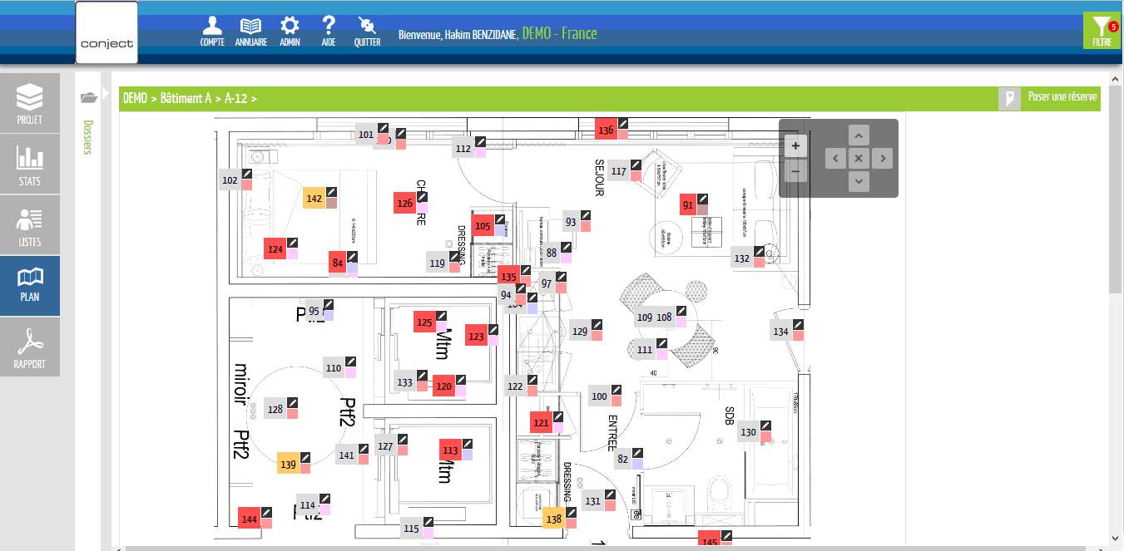Click the A-12 breadcrumb link
This screenshot has width=1124, height=551.
coord(236,98)
